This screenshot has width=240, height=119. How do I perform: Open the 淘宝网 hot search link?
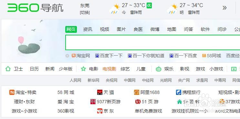(83, 56)
